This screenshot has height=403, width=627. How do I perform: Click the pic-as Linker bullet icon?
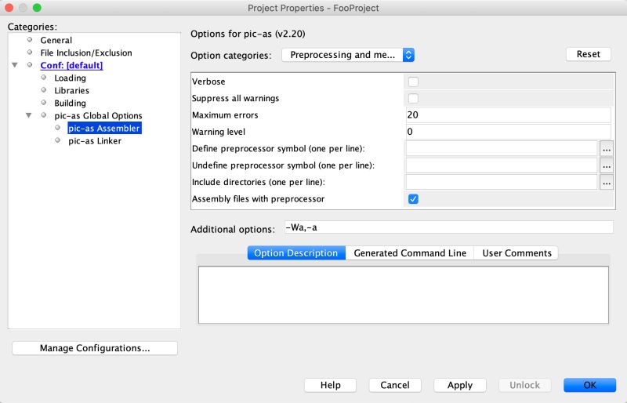coord(57,140)
